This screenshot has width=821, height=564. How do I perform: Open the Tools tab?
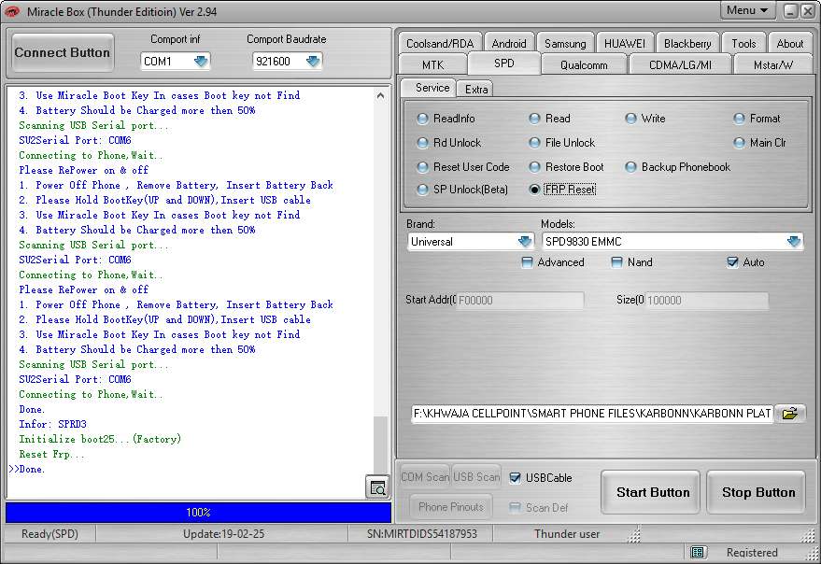(x=743, y=44)
